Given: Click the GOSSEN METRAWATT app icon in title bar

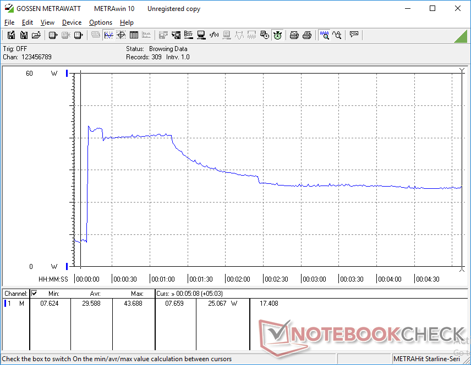Looking at the screenshot, I should point(9,8).
